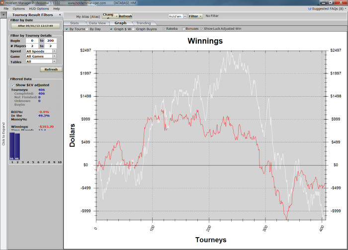
Task: Click the Dollars axis label
Action: 73,135
